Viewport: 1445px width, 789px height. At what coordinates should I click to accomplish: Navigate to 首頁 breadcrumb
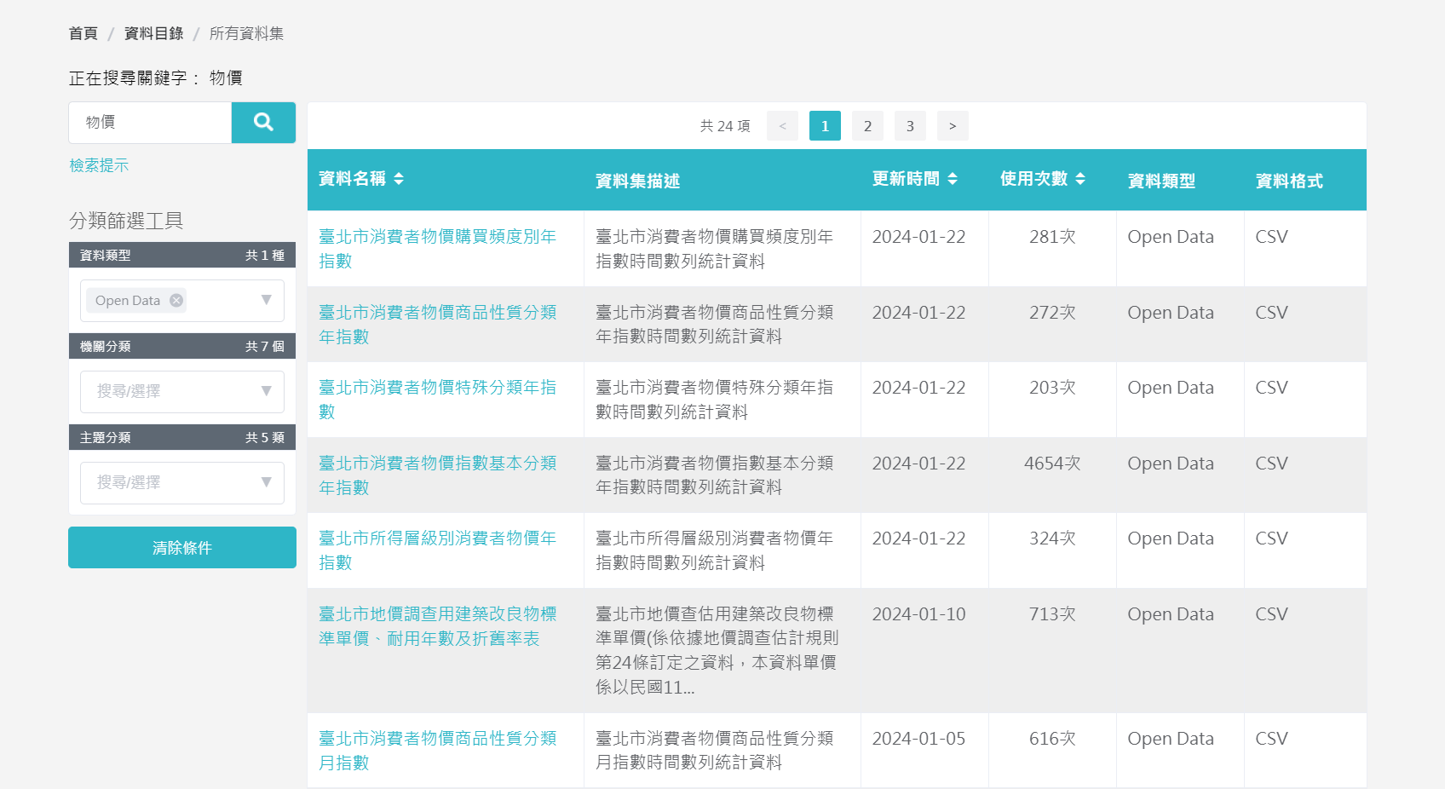[x=83, y=33]
